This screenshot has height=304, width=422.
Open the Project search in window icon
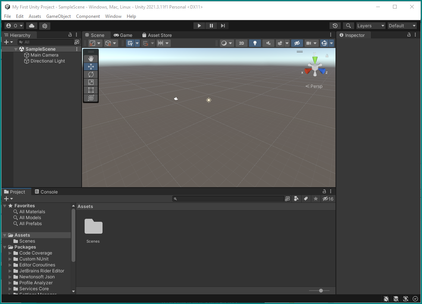[287, 199]
